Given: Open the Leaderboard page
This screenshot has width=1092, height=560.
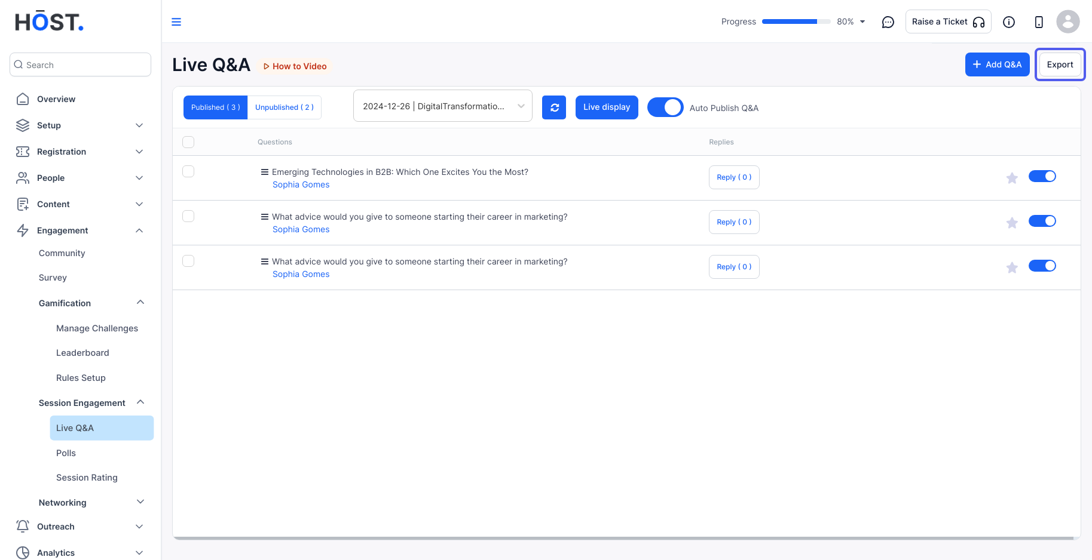Looking at the screenshot, I should coord(82,353).
